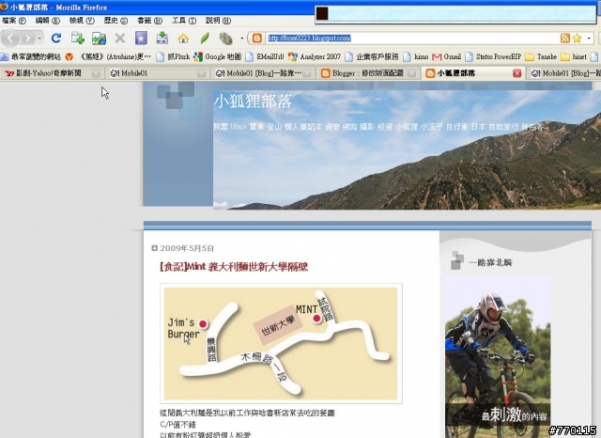Open the 抓Plurk bookmark
The width and height of the screenshot is (601, 438).
(x=173, y=56)
